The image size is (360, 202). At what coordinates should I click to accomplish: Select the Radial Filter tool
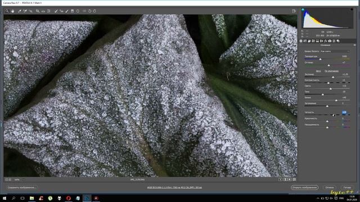[x=78, y=11]
